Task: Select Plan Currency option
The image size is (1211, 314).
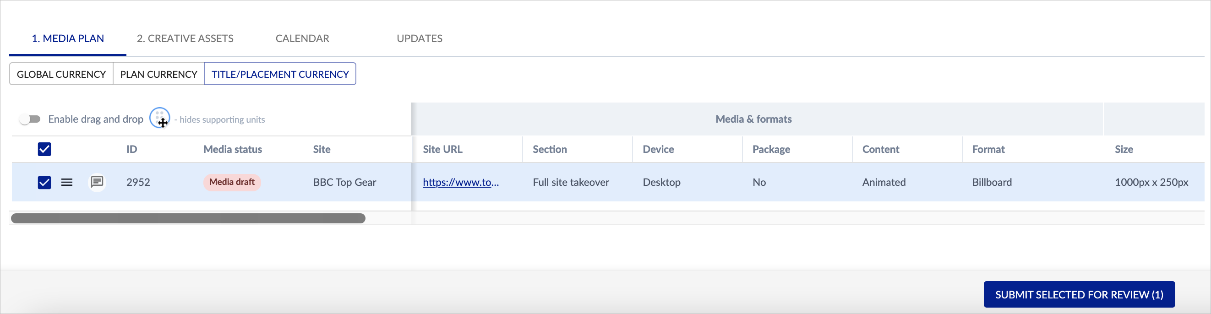Action: click(x=158, y=74)
